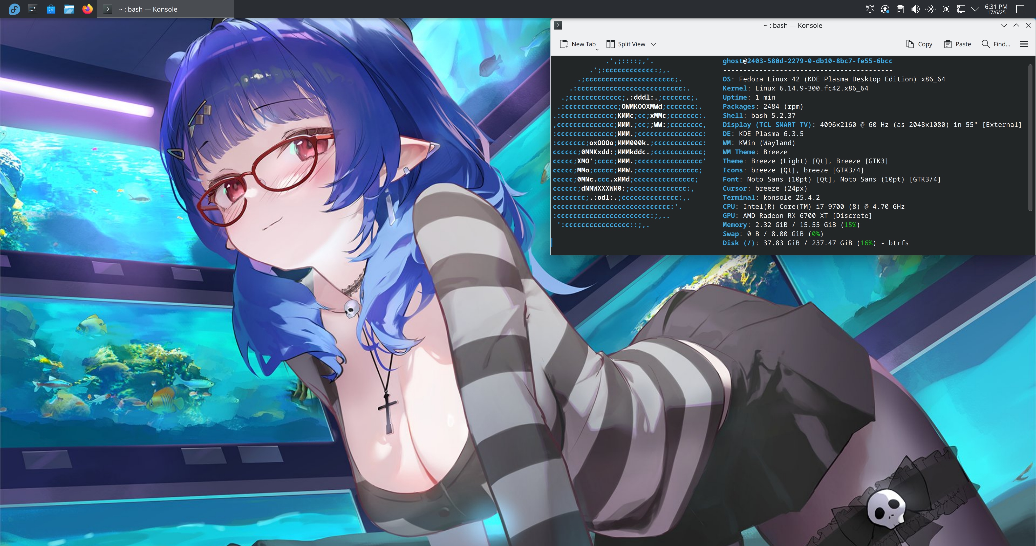The width and height of the screenshot is (1036, 546).
Task: Check the software updates tray icon
Action: 885,9
